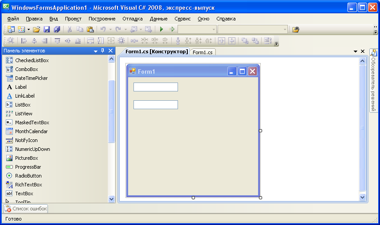380x225 pixels.
Task: Click the Step Into icon beside play
Action: point(172,29)
